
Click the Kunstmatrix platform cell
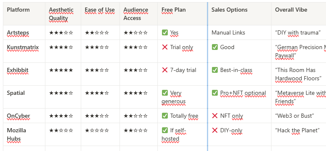click(24, 51)
